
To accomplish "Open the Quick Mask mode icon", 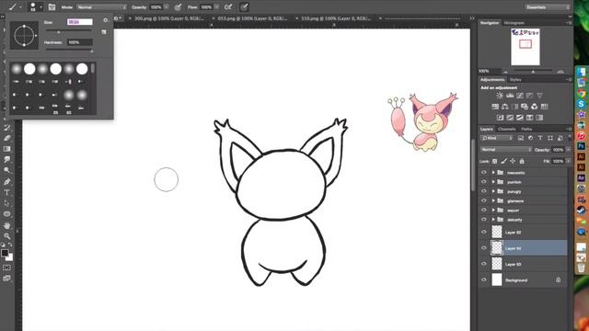I will (x=6, y=268).
